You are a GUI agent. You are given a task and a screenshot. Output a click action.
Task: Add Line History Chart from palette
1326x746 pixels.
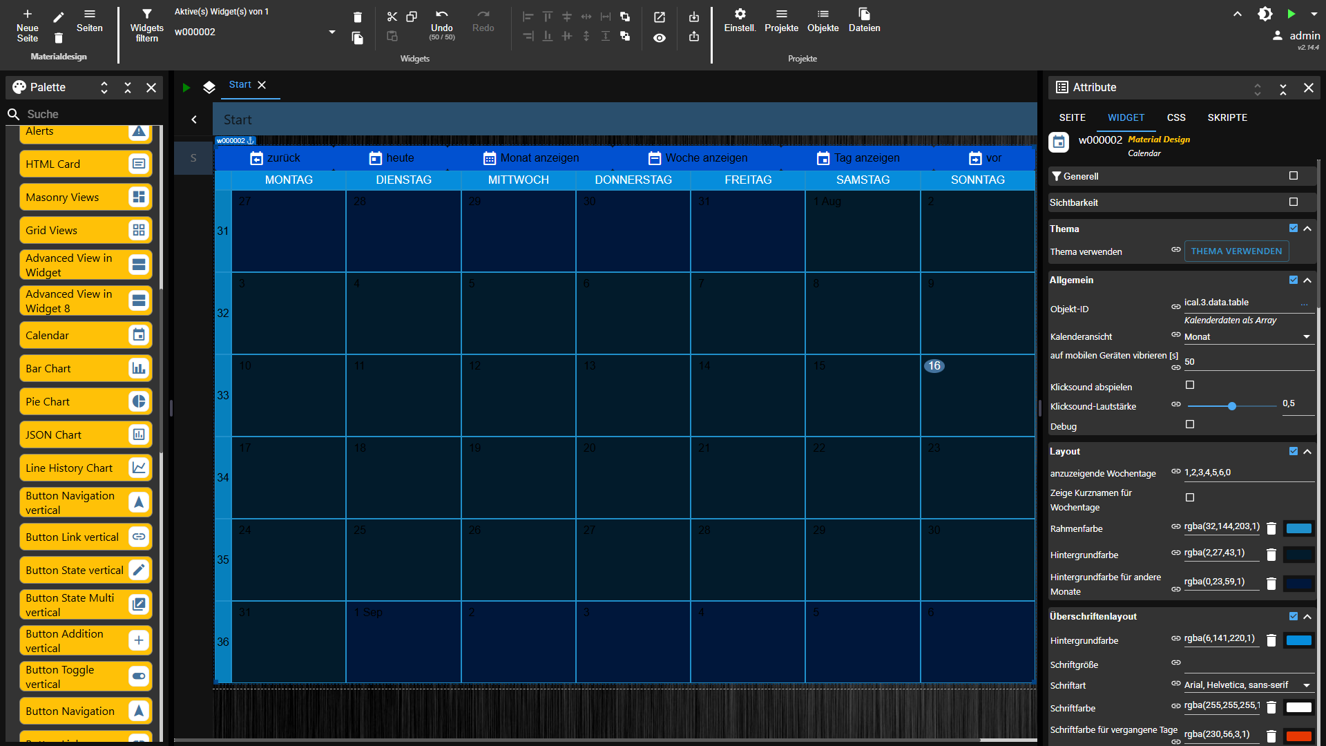[x=86, y=468]
